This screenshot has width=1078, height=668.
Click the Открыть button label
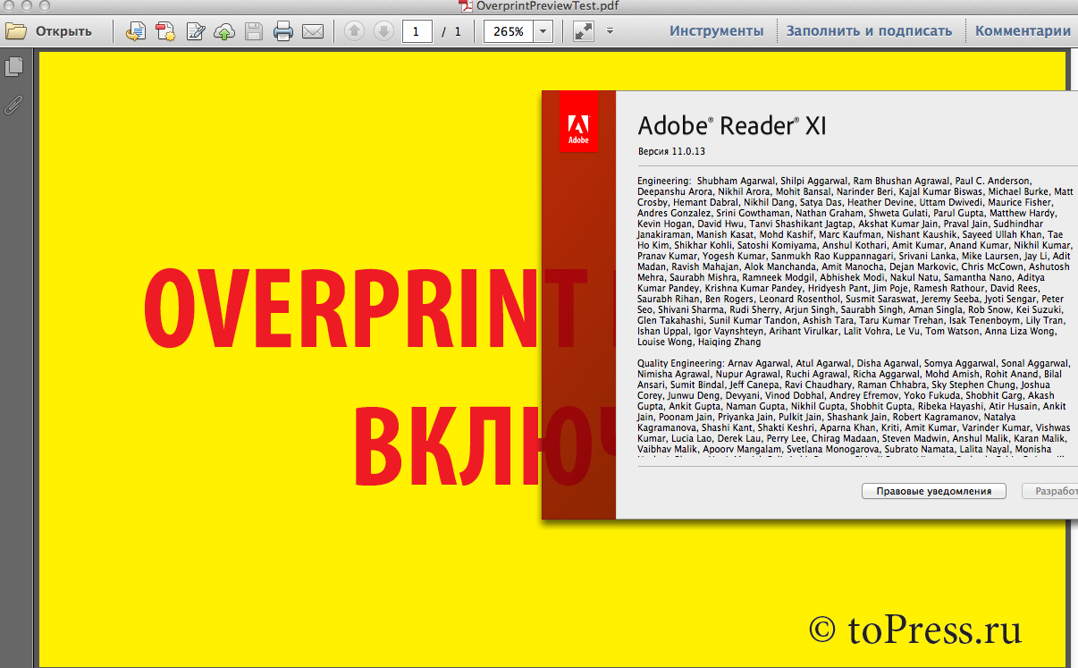point(63,31)
